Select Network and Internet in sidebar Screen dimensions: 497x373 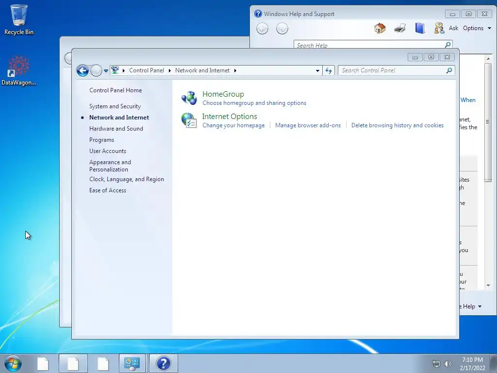(x=119, y=118)
